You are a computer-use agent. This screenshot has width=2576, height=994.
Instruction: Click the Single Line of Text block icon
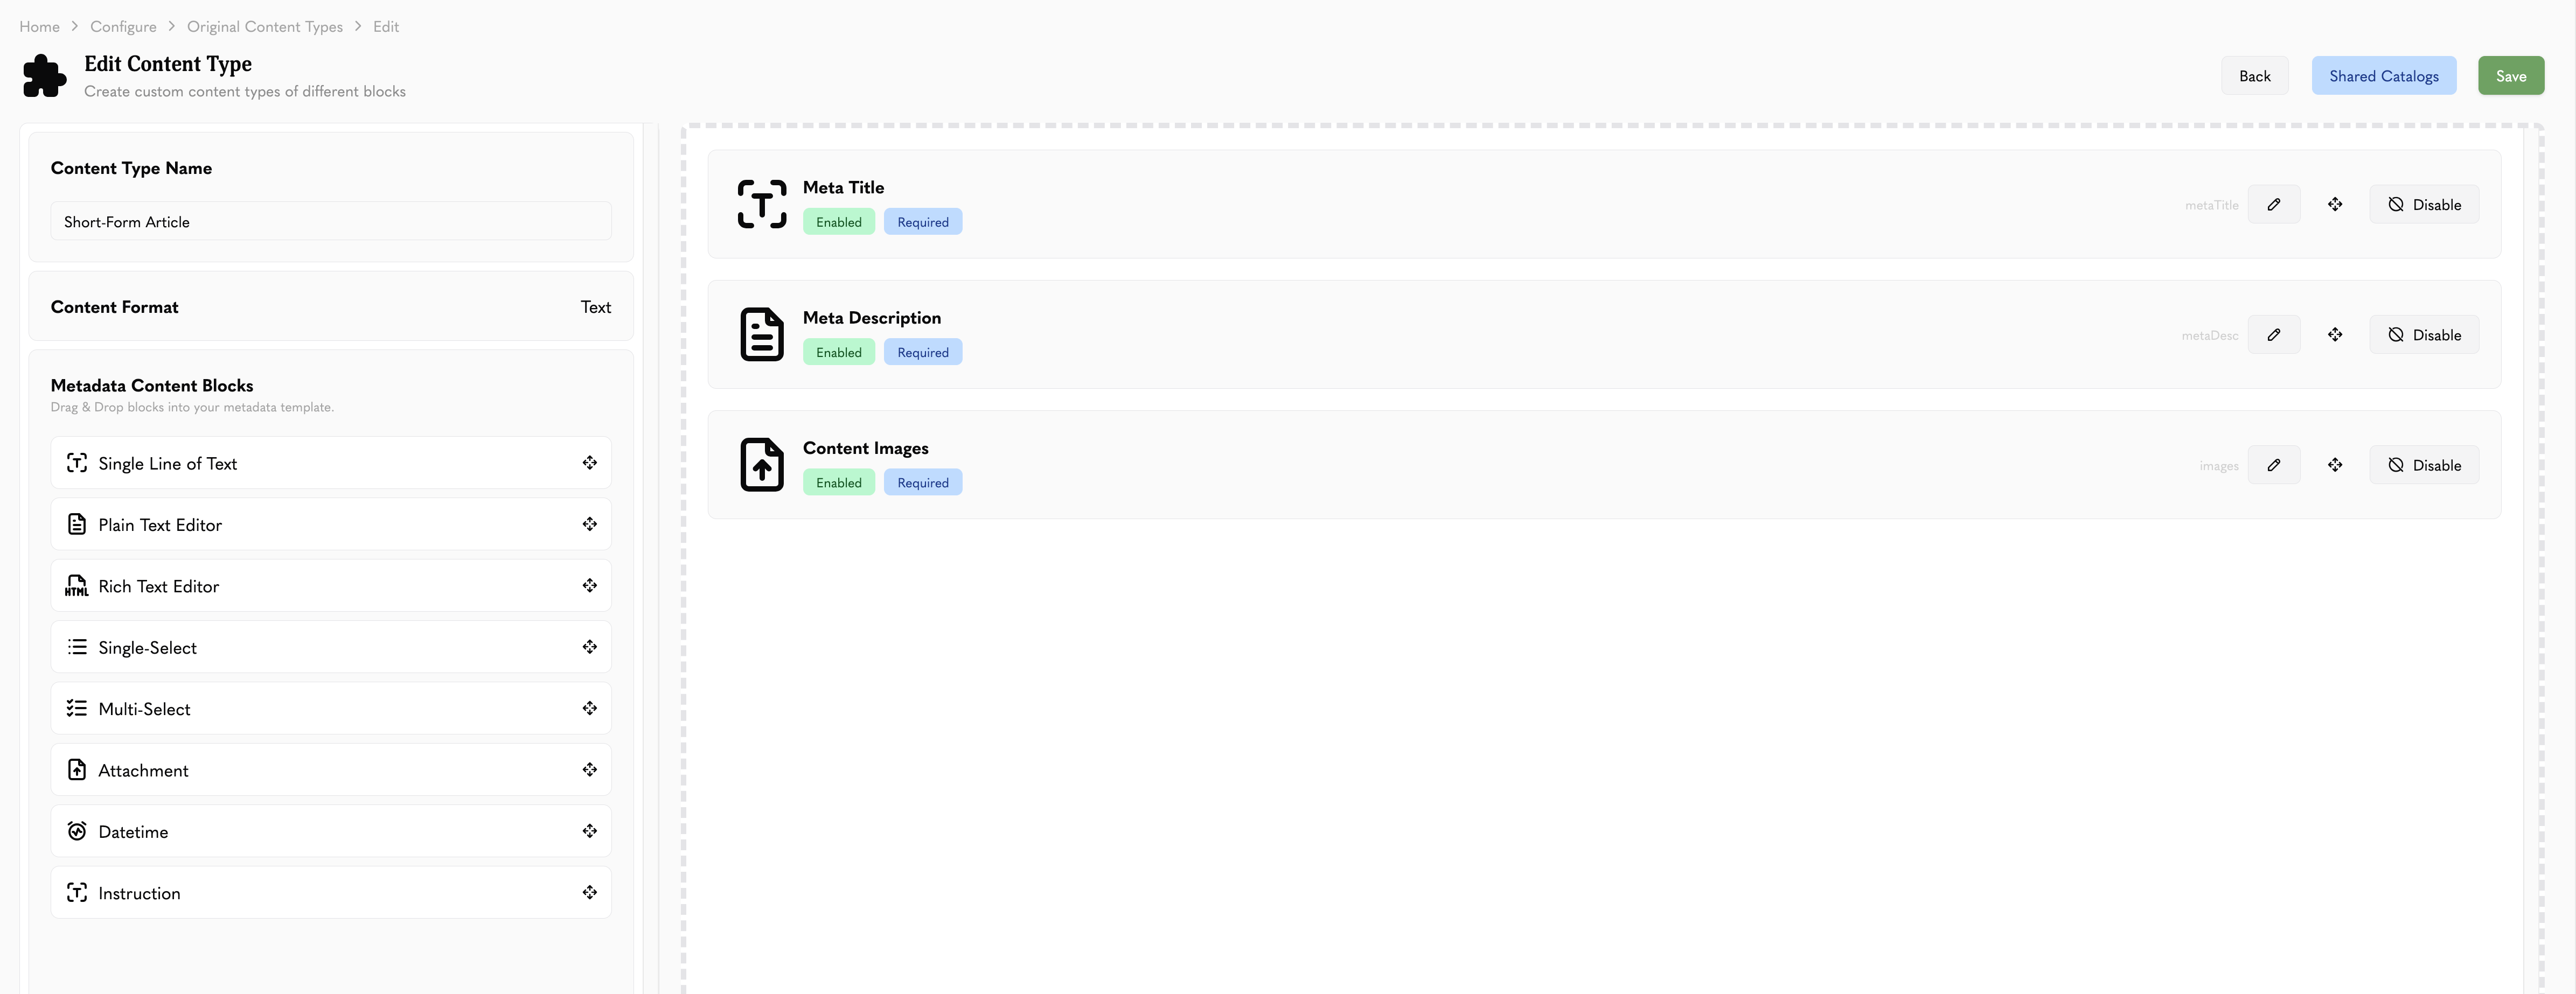(77, 463)
